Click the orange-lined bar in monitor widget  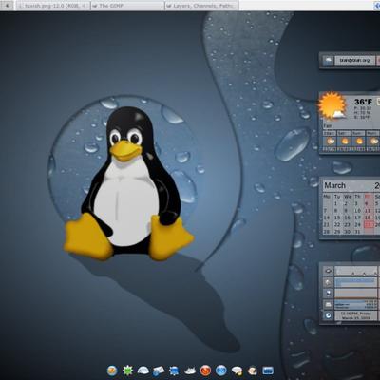[x=356, y=294]
